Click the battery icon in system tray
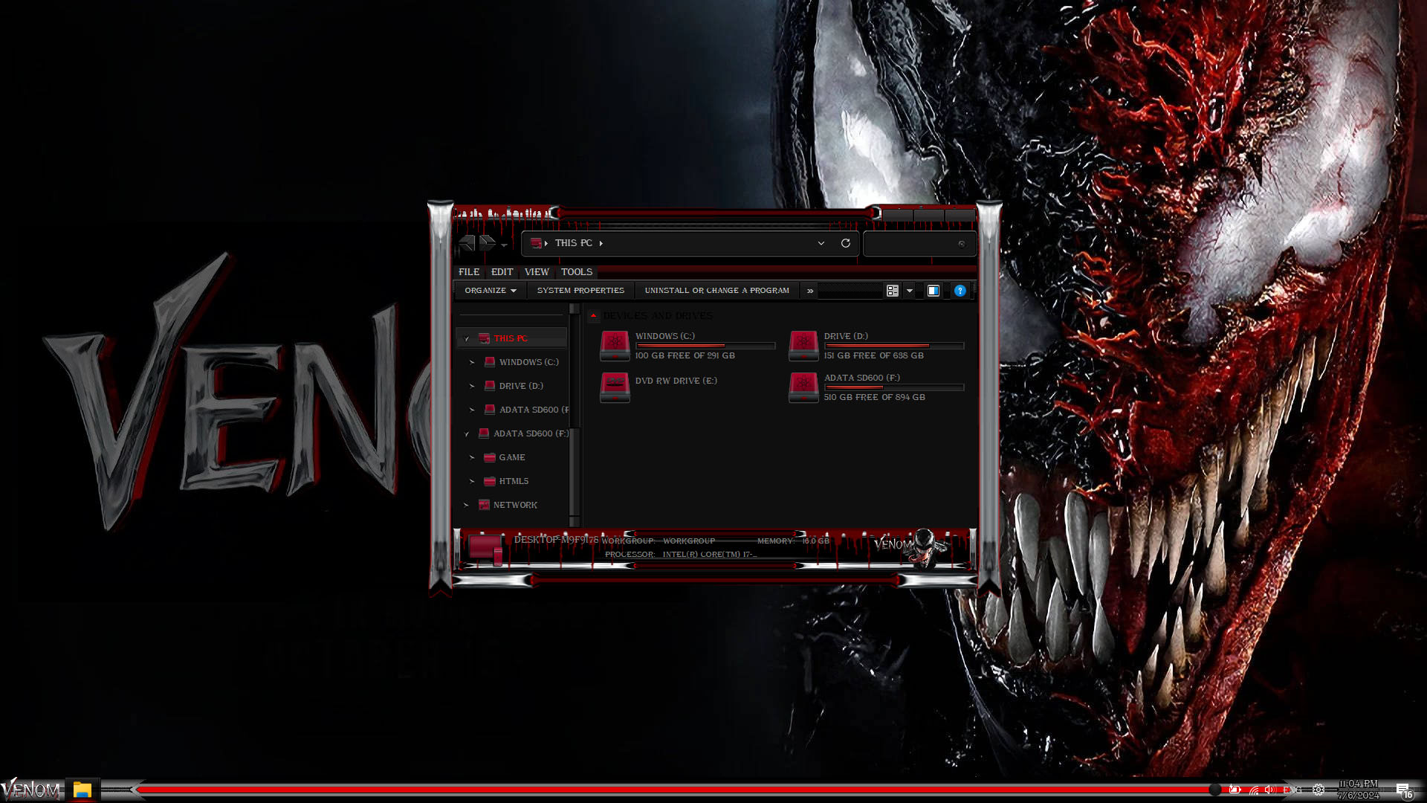Image resolution: width=1427 pixels, height=803 pixels. [1235, 790]
